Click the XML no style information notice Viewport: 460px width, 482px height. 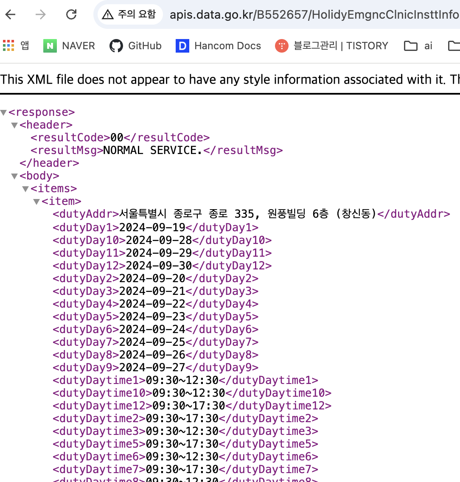click(230, 80)
